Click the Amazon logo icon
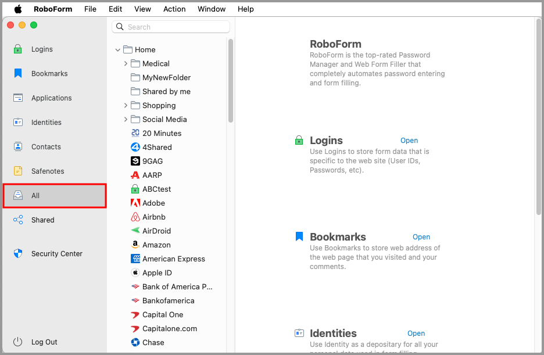 [x=135, y=245]
